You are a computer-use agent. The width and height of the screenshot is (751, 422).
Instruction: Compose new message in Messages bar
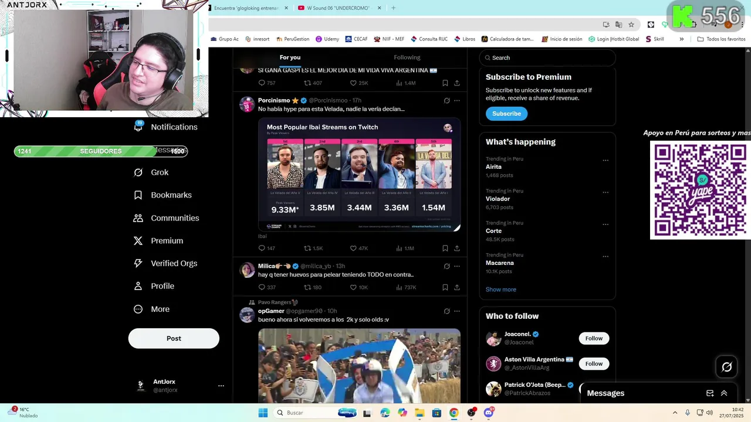pyautogui.click(x=710, y=393)
